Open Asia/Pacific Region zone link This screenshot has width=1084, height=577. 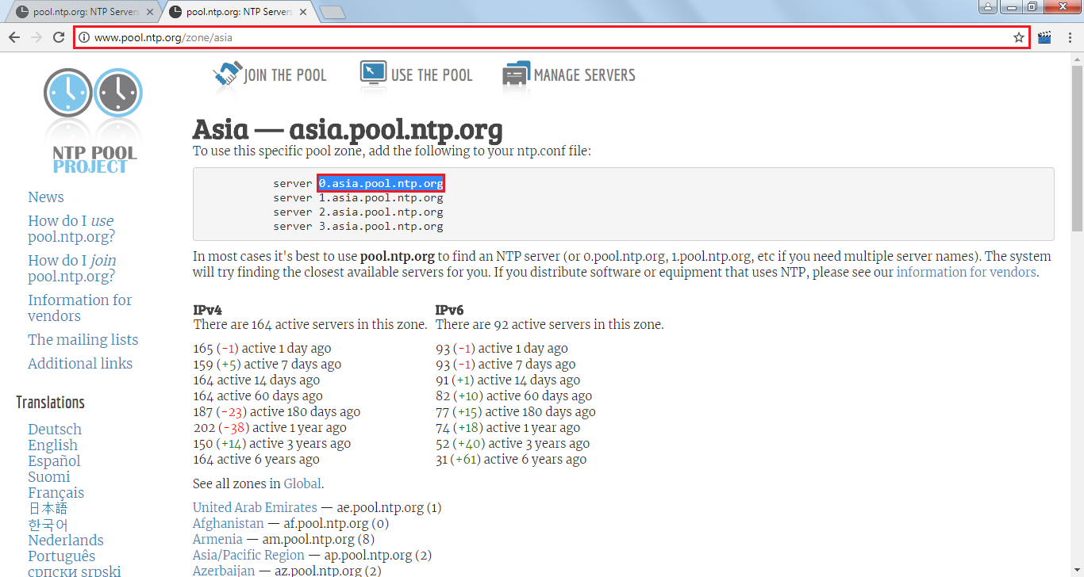248,555
